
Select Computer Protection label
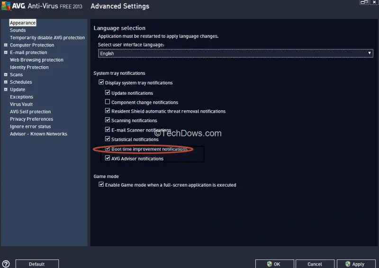click(x=32, y=45)
